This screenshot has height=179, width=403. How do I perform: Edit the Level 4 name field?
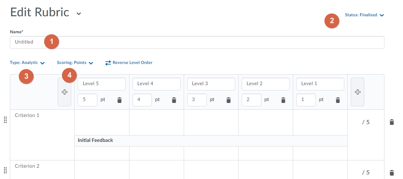156,84
